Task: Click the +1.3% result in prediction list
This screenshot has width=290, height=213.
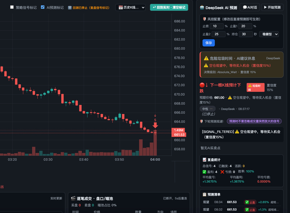Action: pyautogui.click(x=262, y=209)
